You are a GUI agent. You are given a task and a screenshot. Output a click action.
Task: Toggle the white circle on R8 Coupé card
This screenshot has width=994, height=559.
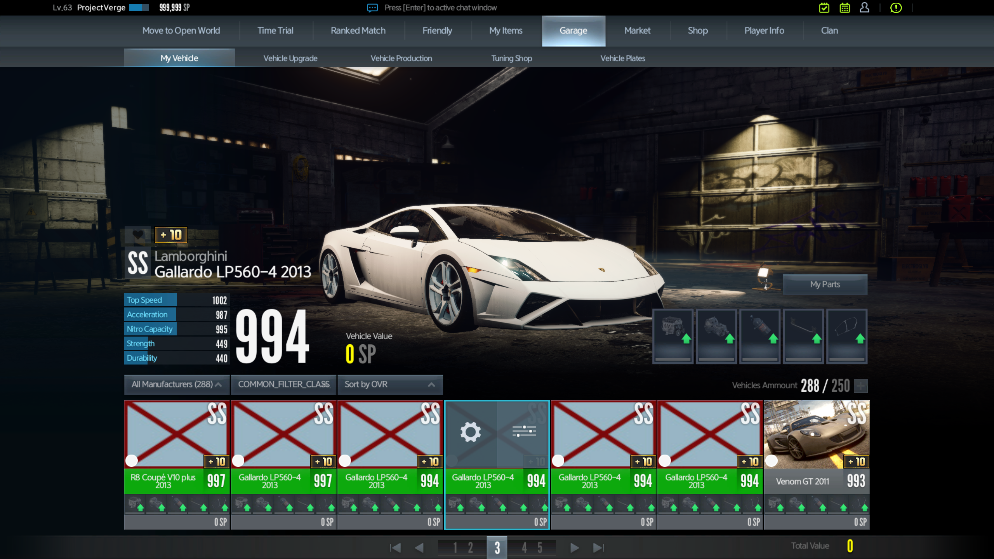132,461
